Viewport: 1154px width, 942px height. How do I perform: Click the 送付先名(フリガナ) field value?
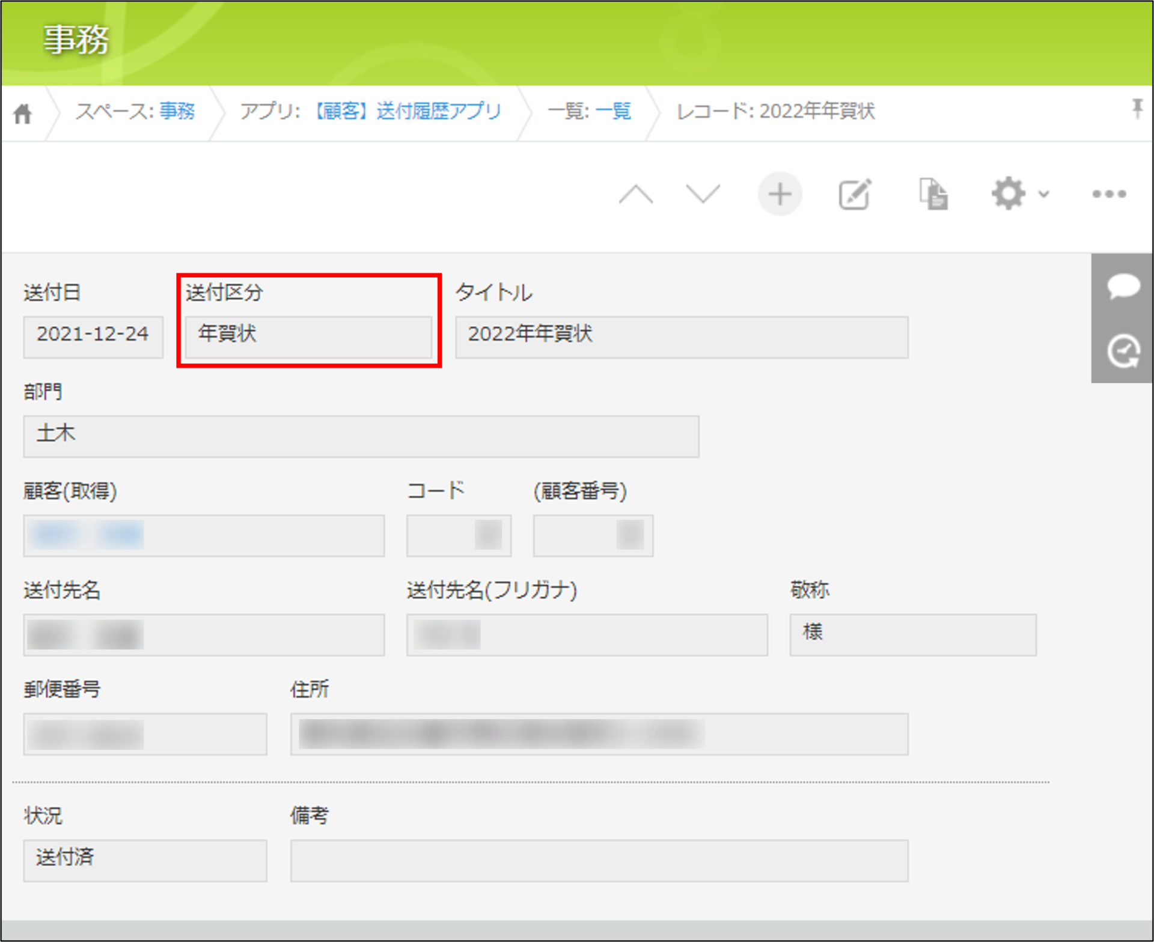tap(587, 634)
